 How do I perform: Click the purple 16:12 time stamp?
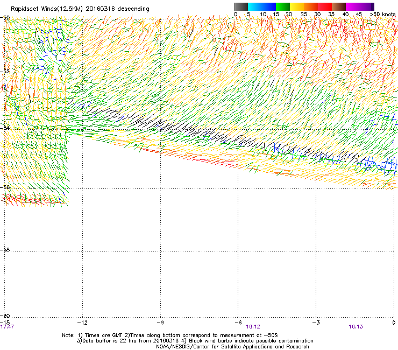tap(253, 327)
